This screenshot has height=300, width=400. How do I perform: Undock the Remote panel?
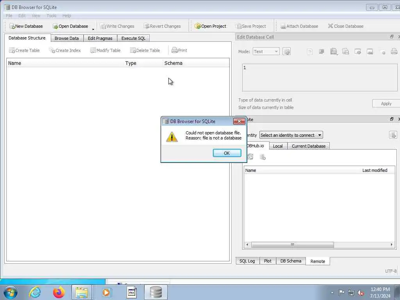point(391,119)
